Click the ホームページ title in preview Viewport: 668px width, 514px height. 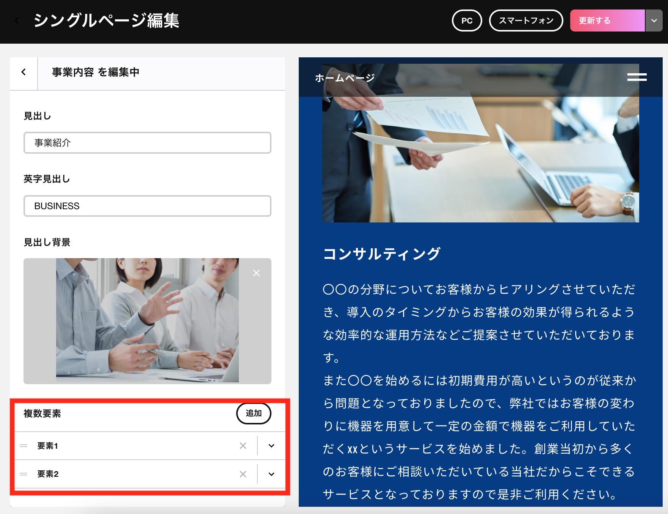click(x=345, y=78)
